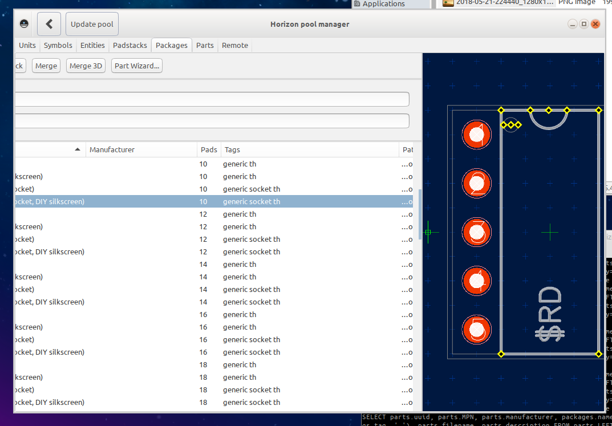This screenshot has width=612, height=426.
Task: Open the pool manager app icon
Action: point(24,24)
